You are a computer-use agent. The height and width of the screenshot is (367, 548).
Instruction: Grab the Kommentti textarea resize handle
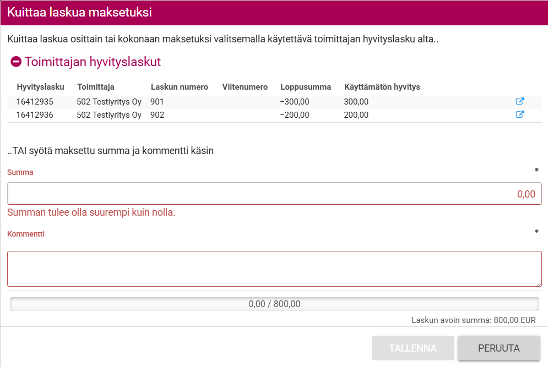pyautogui.click(x=539, y=283)
